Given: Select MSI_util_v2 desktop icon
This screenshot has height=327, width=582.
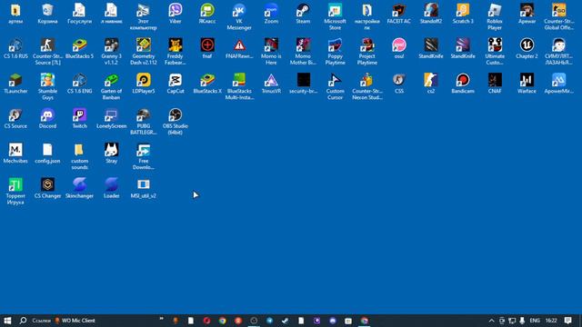Looking at the screenshot, I should pos(144,188).
